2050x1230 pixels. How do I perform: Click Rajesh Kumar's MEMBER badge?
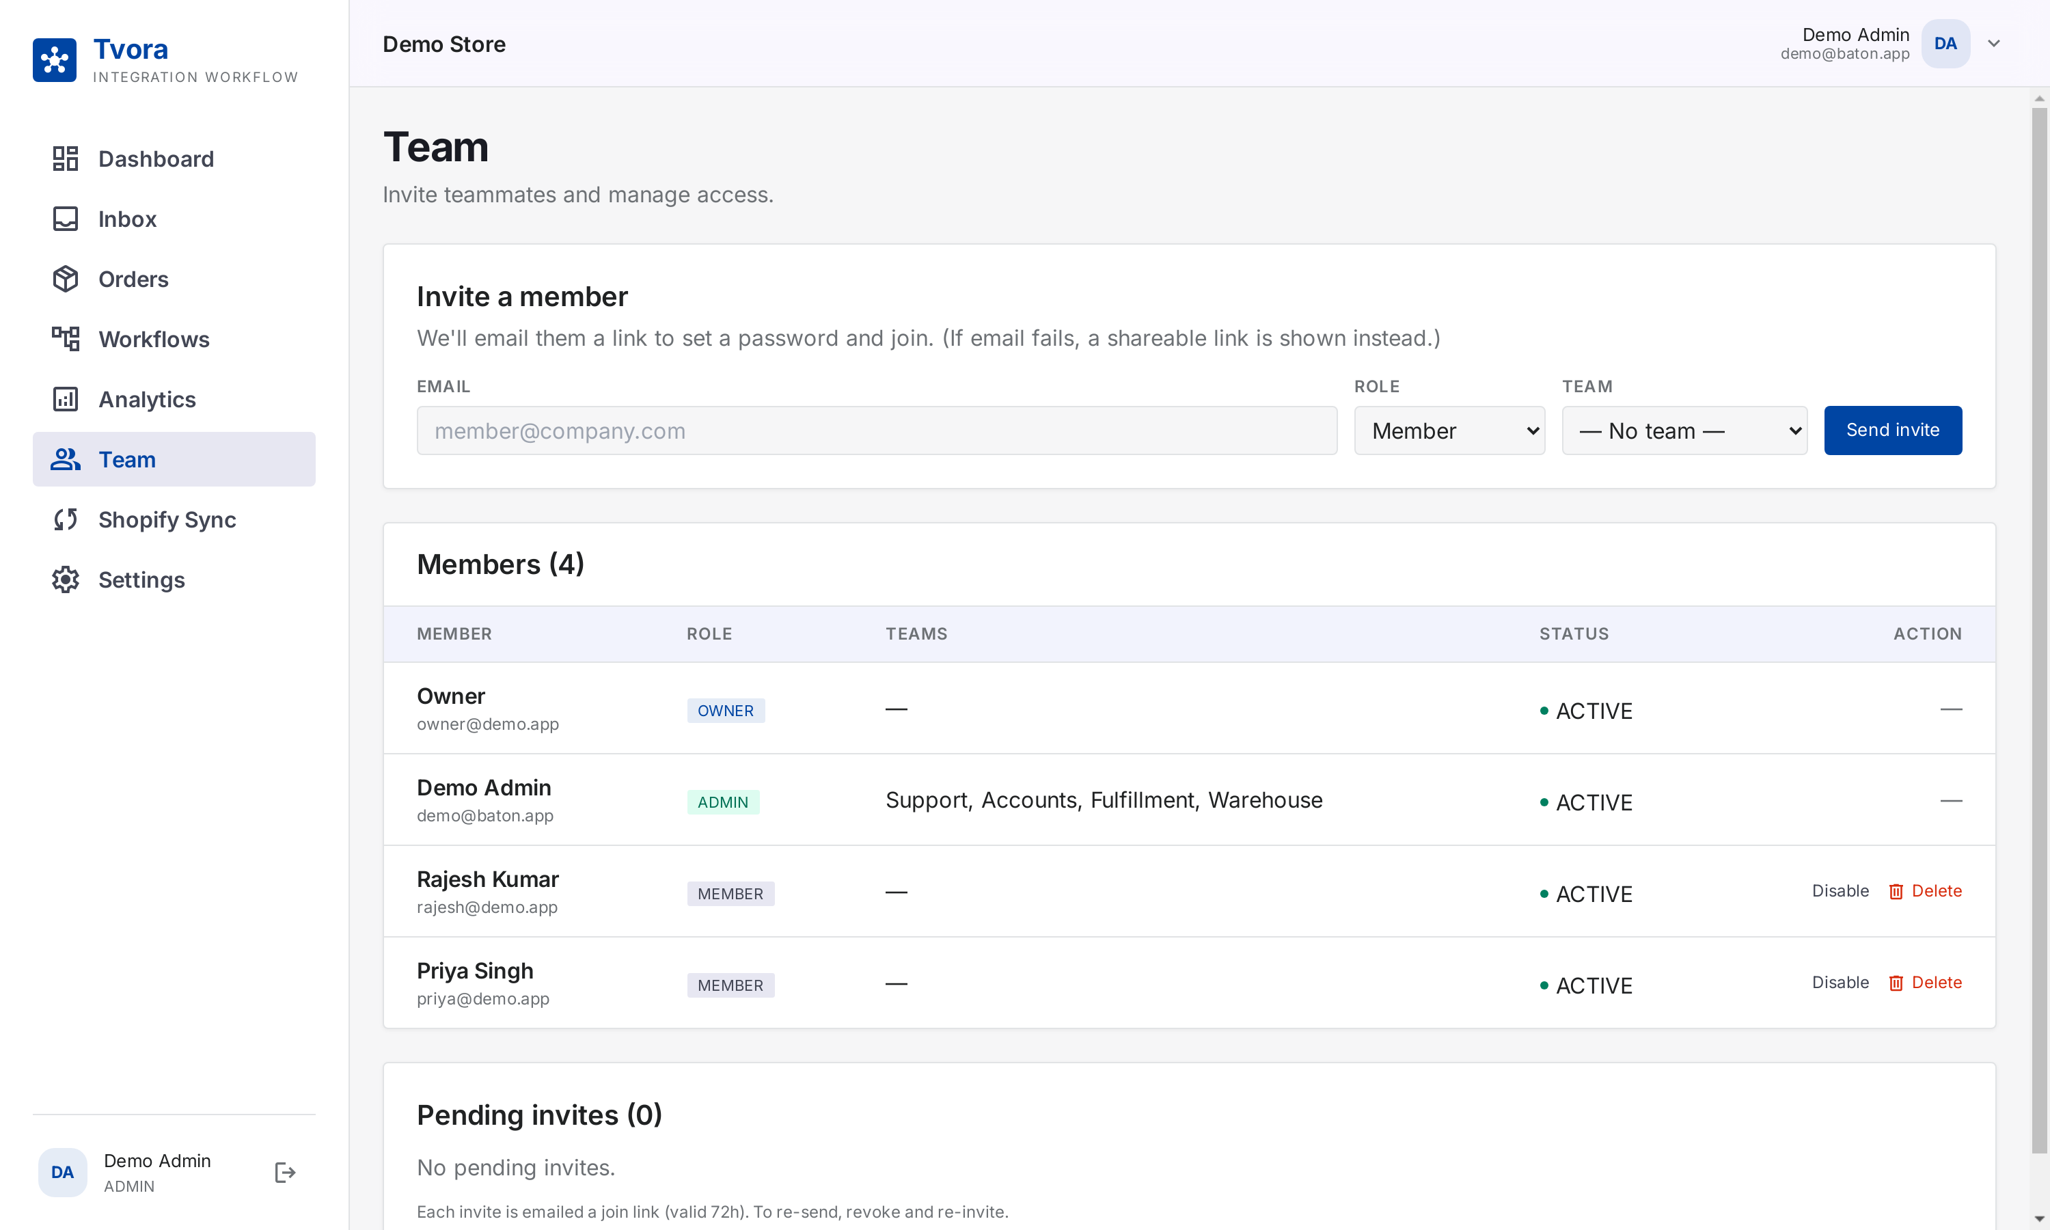point(730,894)
